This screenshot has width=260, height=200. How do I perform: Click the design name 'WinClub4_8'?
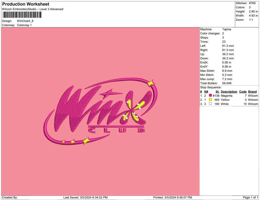25,21
